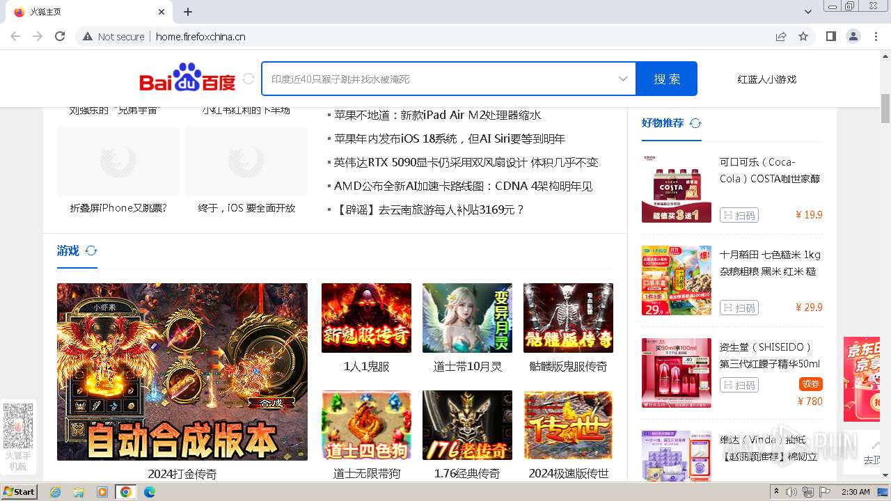This screenshot has width=891, height=501.
Task: Open the 新鬼服传奇 game thumbnail
Action: pyautogui.click(x=366, y=318)
